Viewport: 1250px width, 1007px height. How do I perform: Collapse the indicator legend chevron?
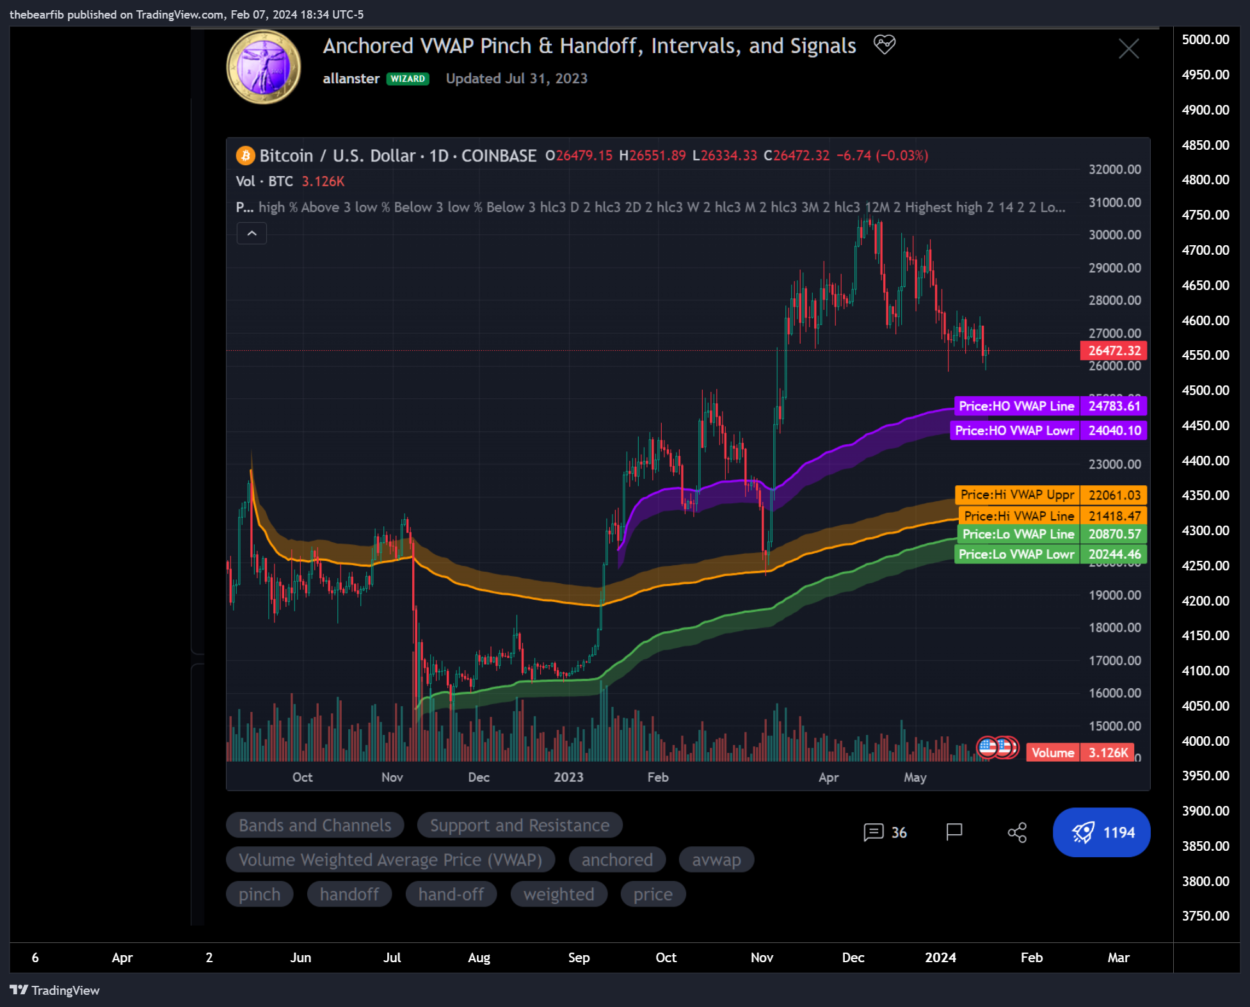pos(252,233)
